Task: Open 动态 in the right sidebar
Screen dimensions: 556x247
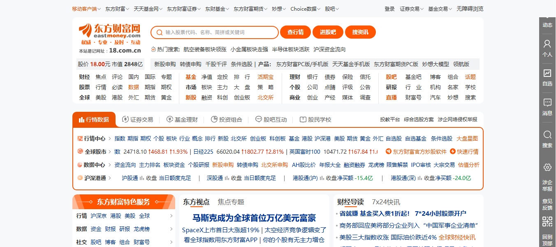Action: click(547, 25)
